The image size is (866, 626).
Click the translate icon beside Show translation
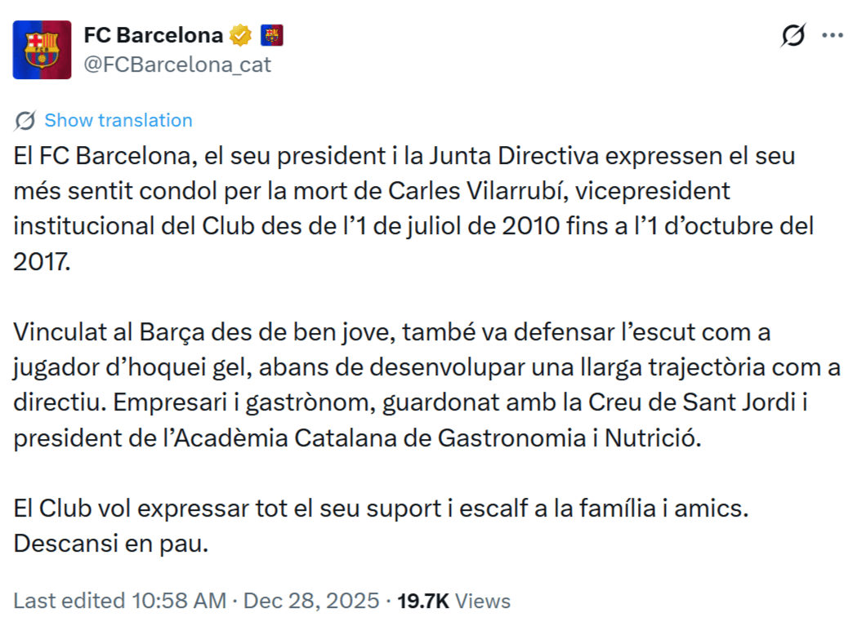coord(25,121)
